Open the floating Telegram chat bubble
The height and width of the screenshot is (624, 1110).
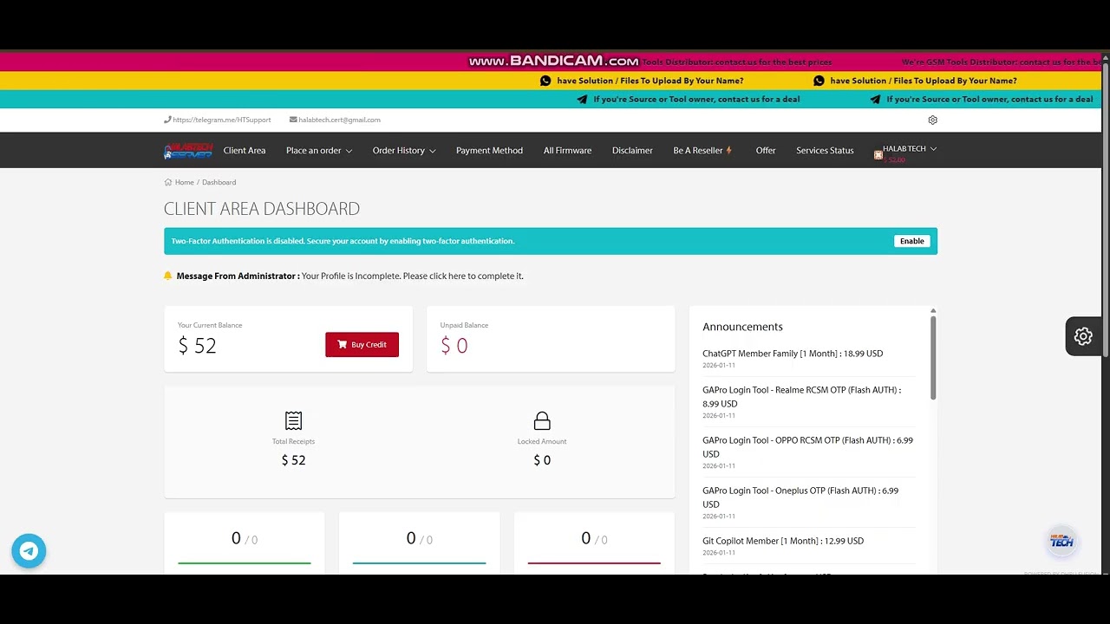pos(29,550)
